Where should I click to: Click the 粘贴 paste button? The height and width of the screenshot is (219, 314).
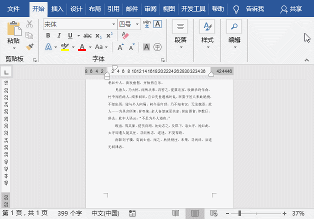pyautogui.click(x=13, y=34)
